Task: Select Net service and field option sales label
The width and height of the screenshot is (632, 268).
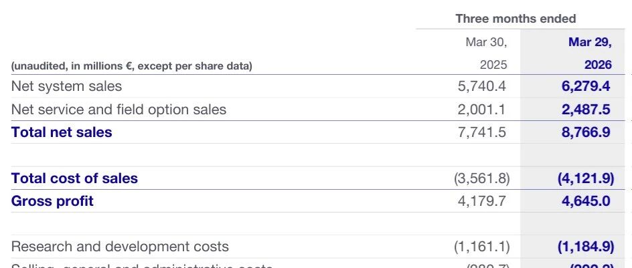Action: point(119,110)
